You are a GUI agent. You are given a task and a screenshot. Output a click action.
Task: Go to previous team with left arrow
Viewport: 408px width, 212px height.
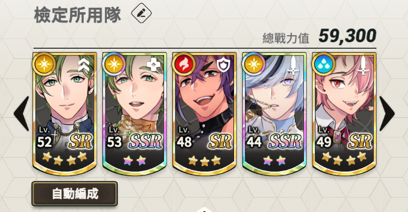22,114
